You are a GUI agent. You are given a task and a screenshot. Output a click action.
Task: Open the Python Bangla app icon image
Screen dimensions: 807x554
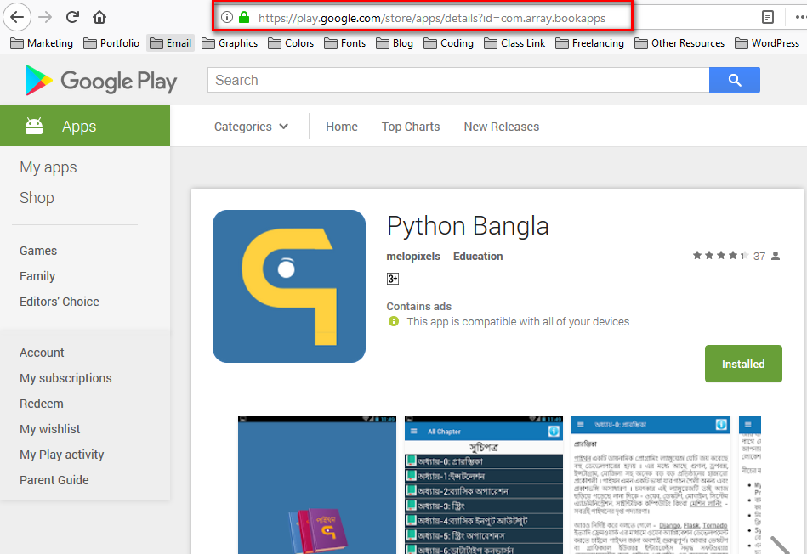(x=289, y=286)
